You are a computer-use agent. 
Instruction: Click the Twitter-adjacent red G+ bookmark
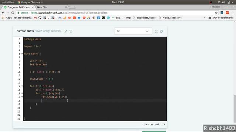click(84, 18)
